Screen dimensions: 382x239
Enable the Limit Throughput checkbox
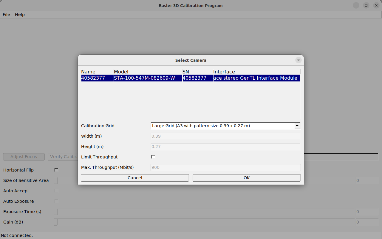pyautogui.click(x=153, y=157)
